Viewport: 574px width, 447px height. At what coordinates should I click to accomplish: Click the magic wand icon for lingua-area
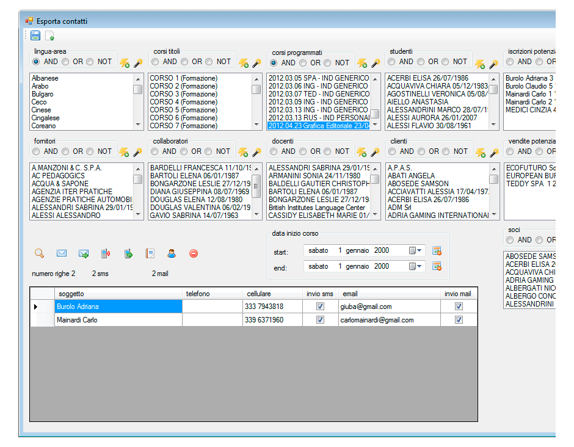138,63
